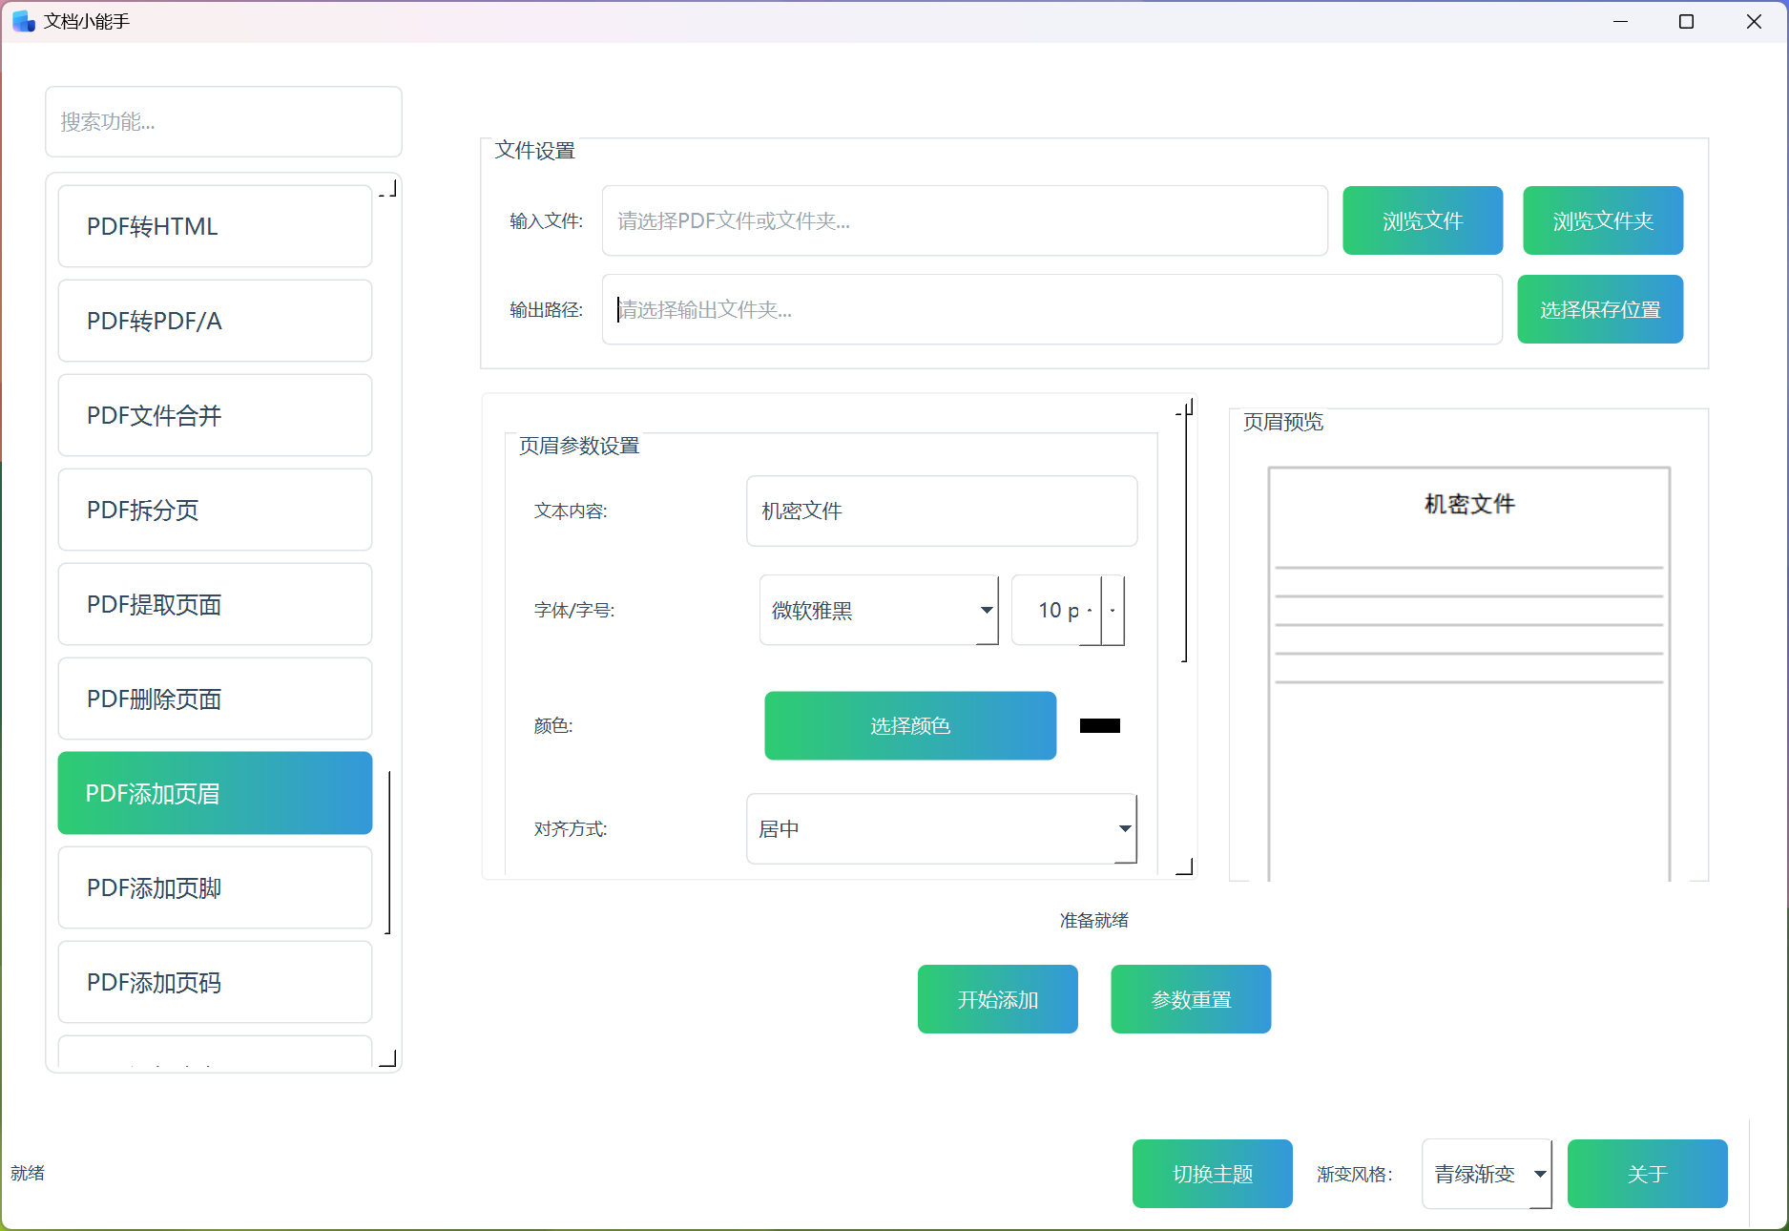Expand the 居中 alignment dropdown
Image resolution: width=1789 pixels, height=1231 pixels.
click(941, 829)
